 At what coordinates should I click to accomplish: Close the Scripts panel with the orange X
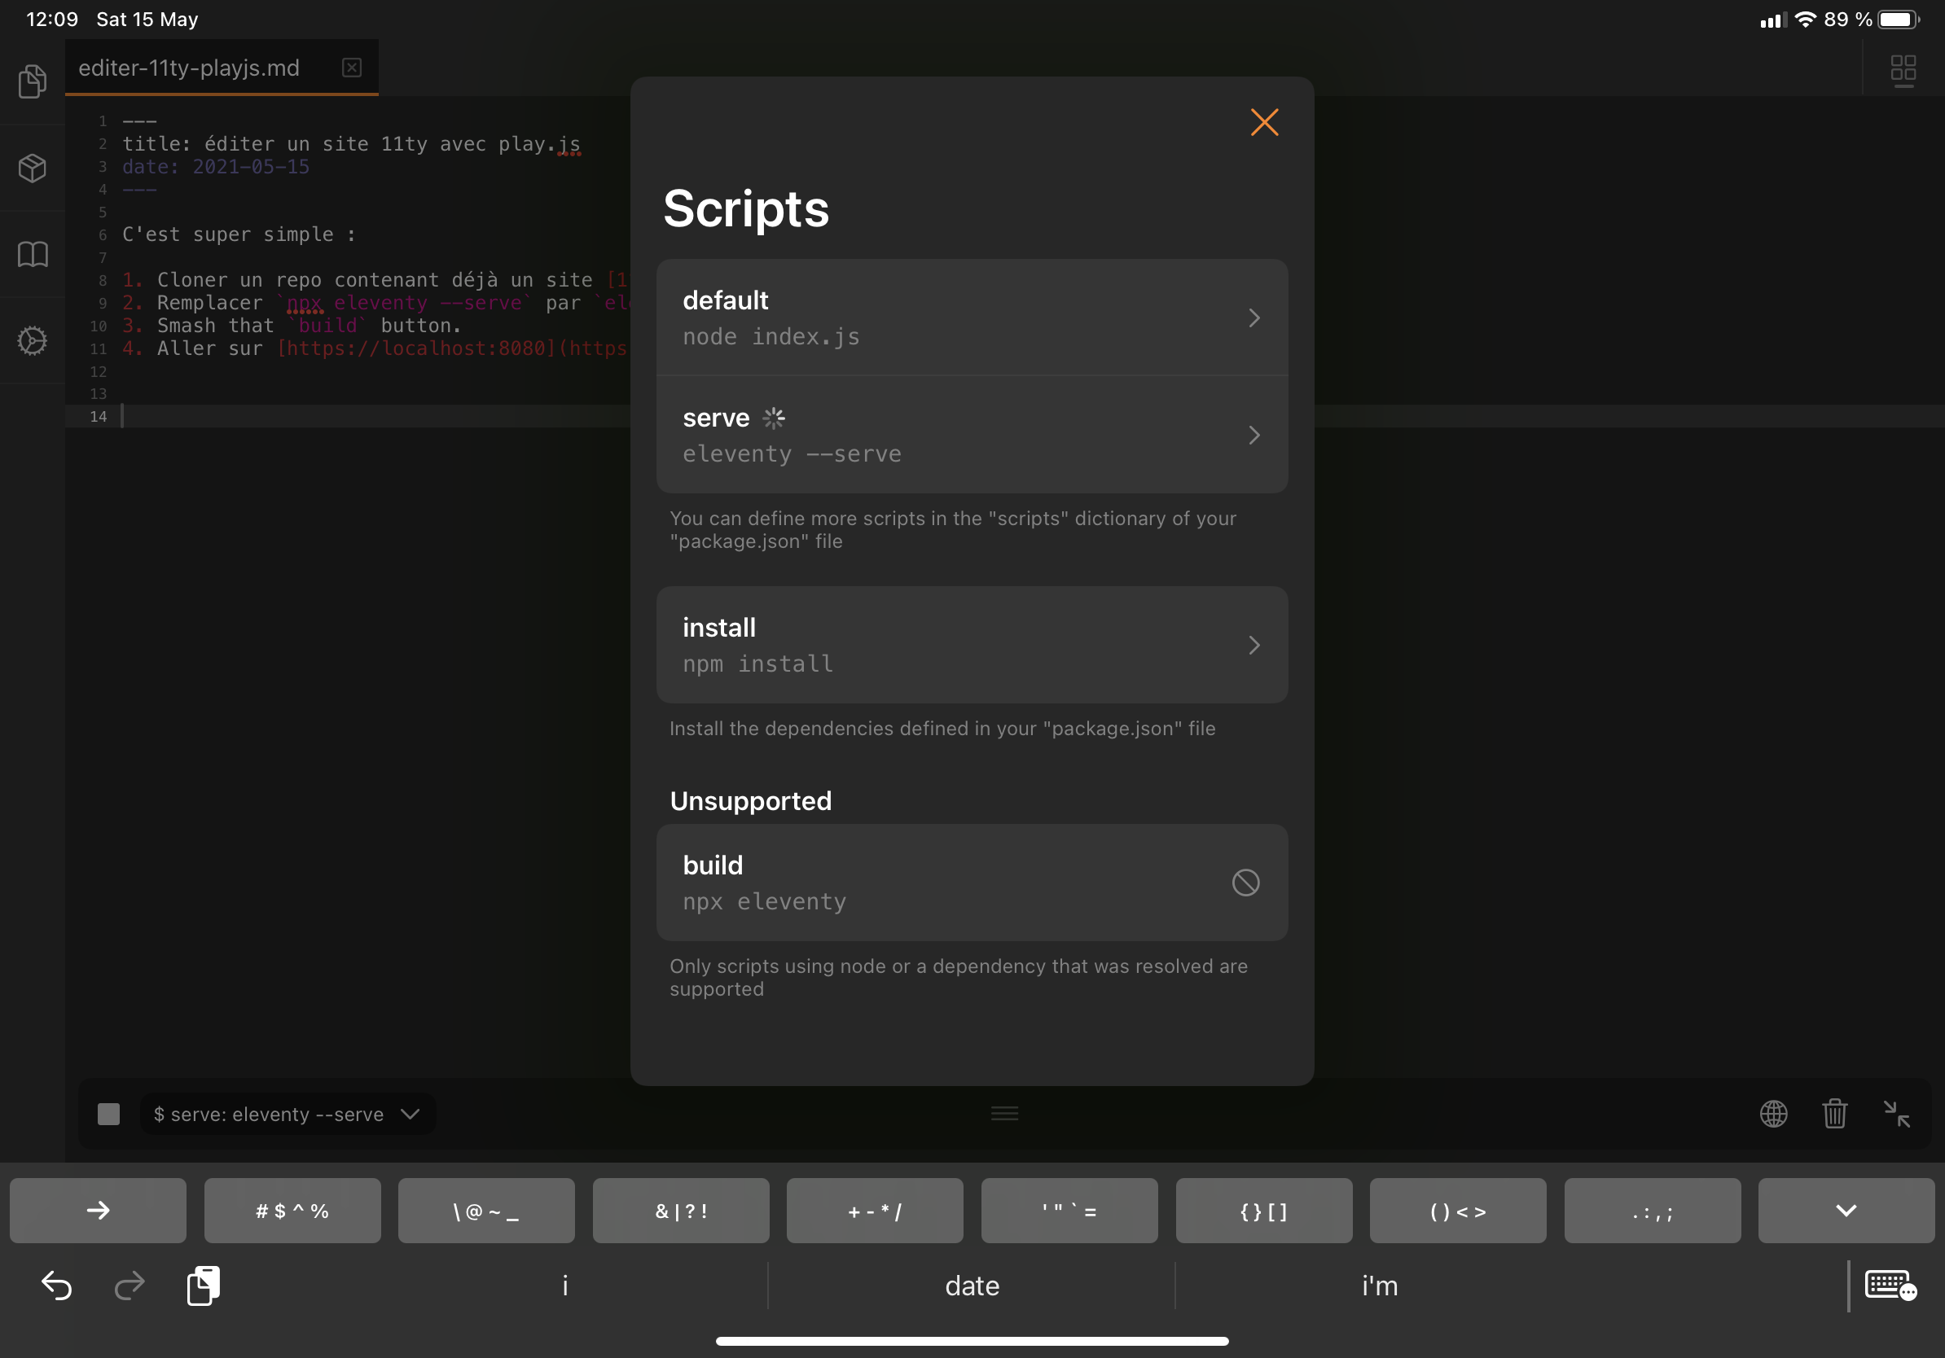(1264, 122)
